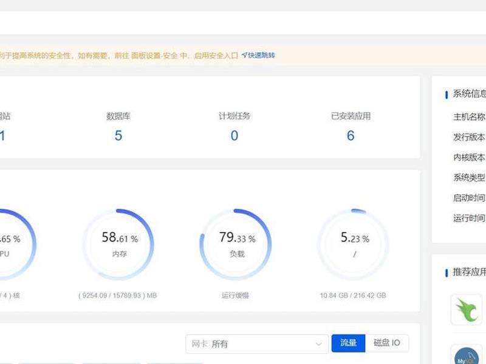This screenshot has width=486, height=364.
Task: Open the 已安装应用 count of 6
Action: [x=351, y=135]
